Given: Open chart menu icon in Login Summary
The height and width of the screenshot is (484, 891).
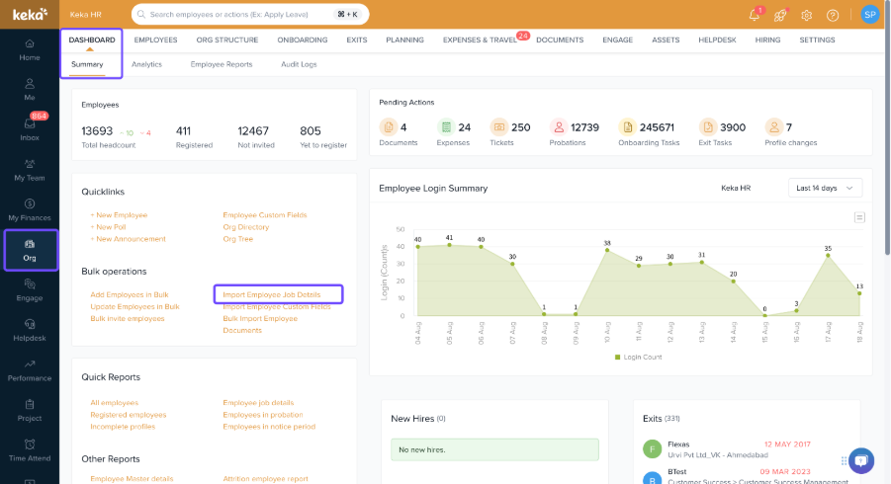Looking at the screenshot, I should tap(859, 217).
